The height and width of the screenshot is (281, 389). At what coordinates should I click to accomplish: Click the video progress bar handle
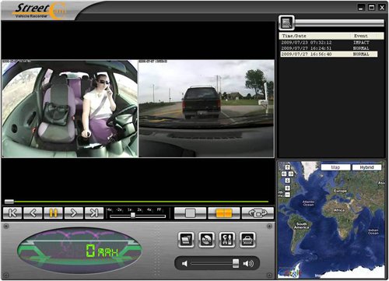9,202
